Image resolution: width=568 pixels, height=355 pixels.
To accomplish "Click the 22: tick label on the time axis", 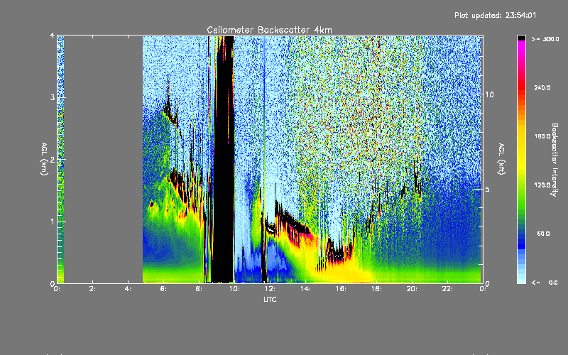I will coord(447,289).
